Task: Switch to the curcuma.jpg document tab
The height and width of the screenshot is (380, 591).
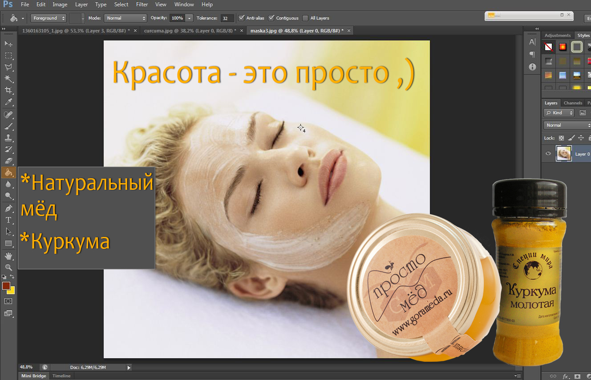Action: coord(190,31)
